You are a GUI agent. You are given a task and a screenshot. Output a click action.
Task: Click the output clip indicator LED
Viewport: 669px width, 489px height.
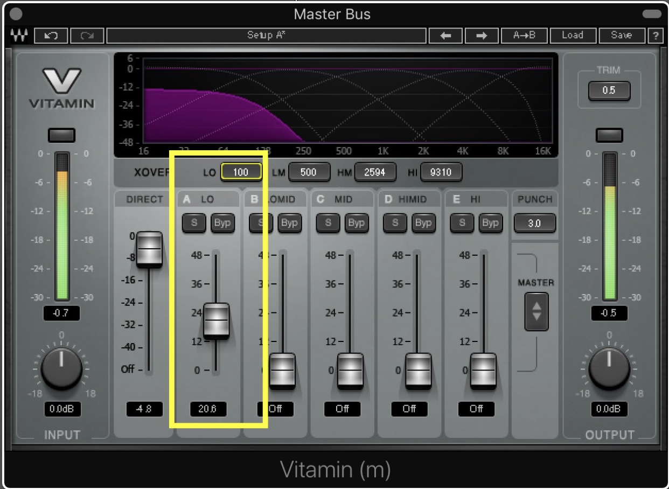(609, 135)
